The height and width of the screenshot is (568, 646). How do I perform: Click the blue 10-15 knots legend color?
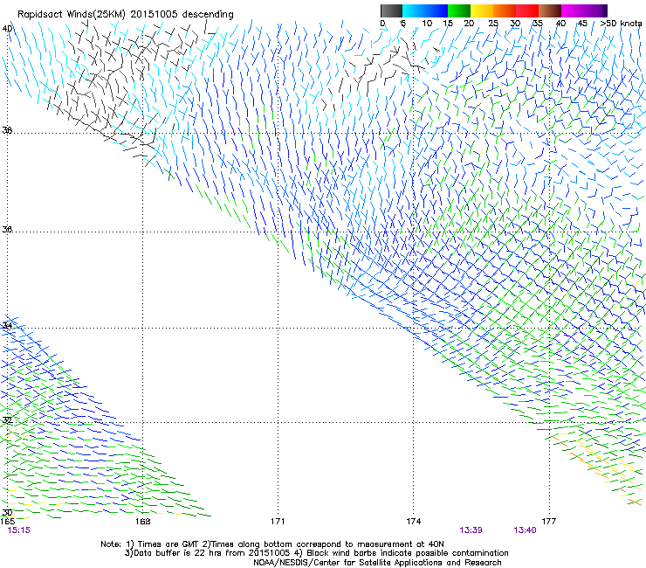pyautogui.click(x=436, y=10)
